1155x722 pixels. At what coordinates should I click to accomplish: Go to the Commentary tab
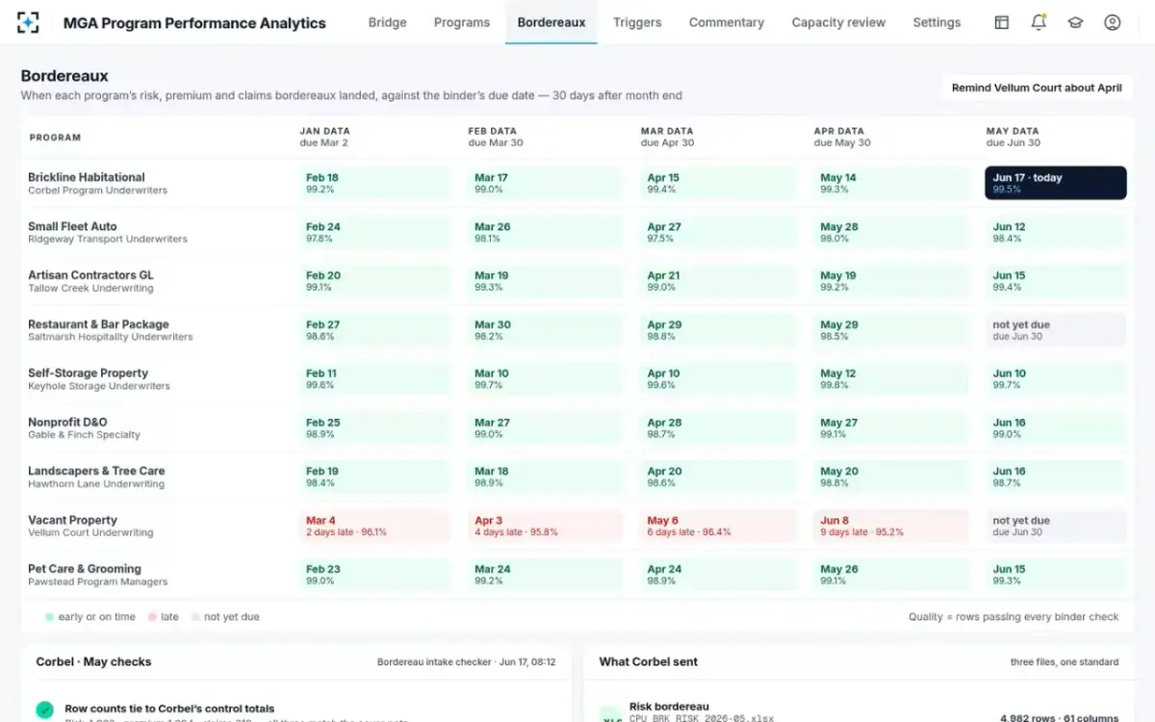(x=727, y=22)
